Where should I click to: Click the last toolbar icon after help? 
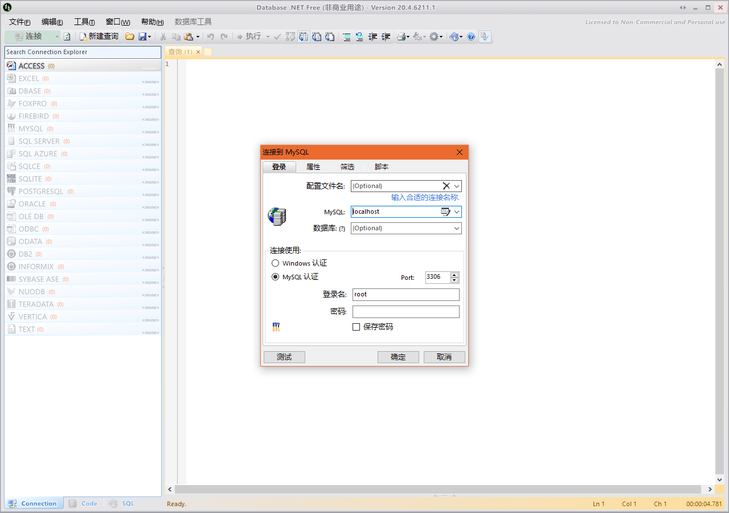tap(484, 36)
